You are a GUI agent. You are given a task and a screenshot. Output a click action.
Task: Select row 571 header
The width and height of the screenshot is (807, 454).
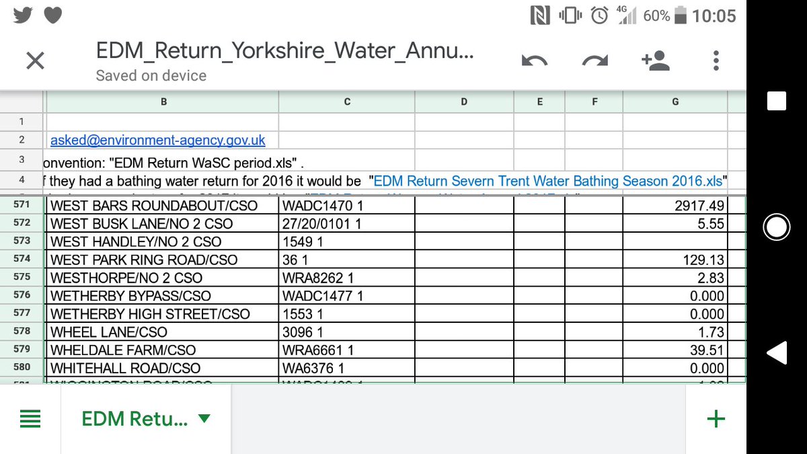click(22, 205)
